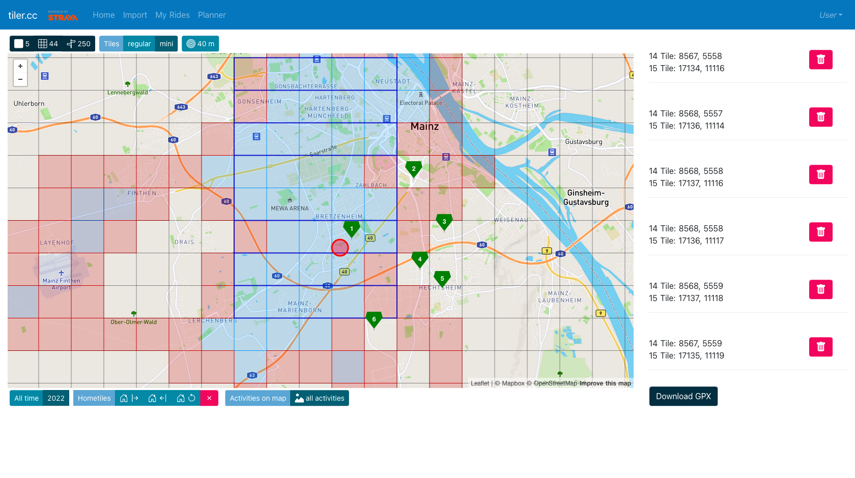Click the hometiles return route icon

pyautogui.click(x=157, y=398)
